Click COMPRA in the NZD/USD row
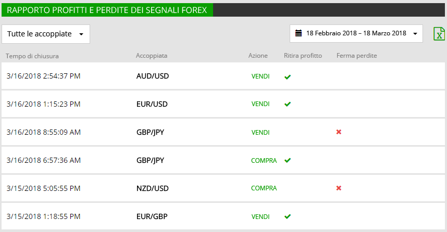Viewport: 447px width, 232px height. tap(264, 188)
